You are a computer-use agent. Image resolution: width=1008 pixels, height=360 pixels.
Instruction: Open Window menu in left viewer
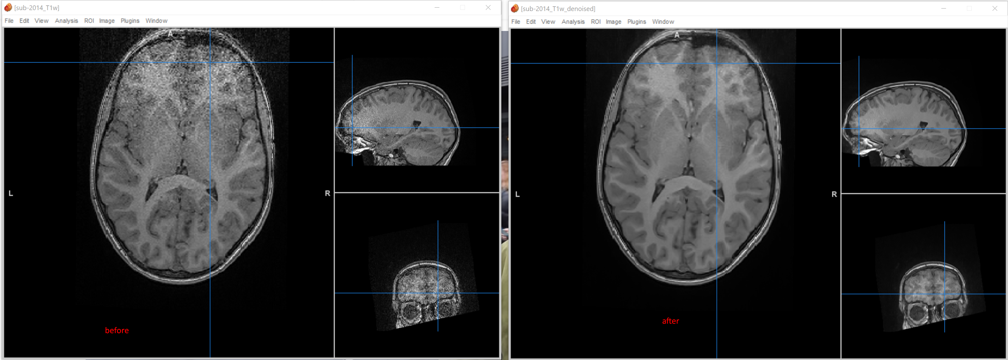tap(156, 21)
